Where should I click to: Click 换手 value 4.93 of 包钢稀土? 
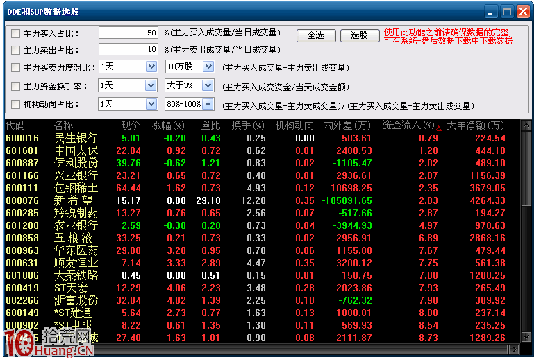256,188
